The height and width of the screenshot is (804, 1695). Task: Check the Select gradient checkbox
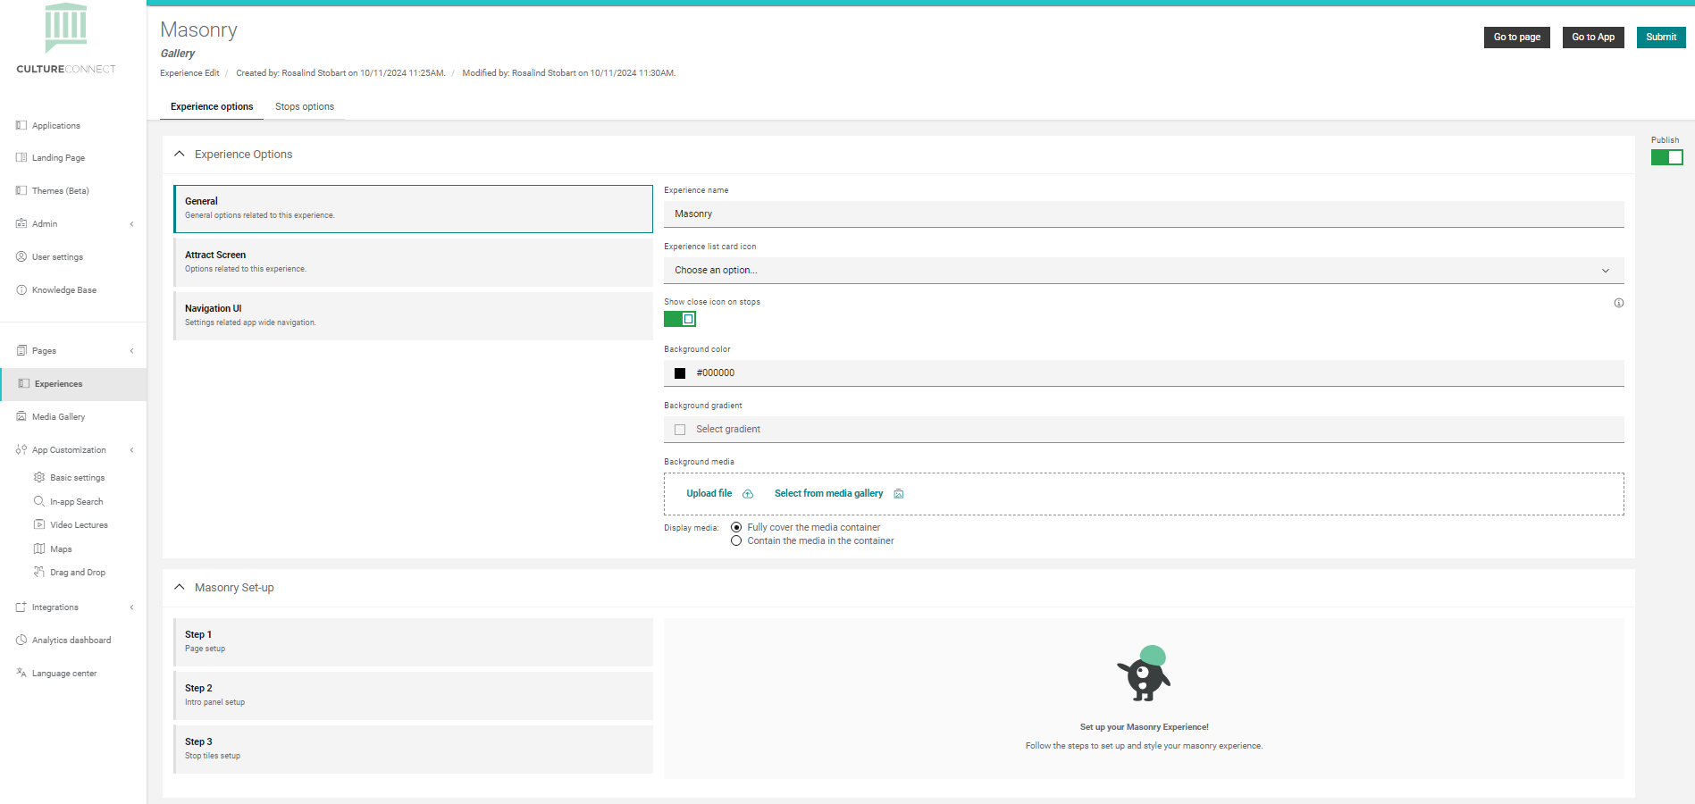click(680, 430)
